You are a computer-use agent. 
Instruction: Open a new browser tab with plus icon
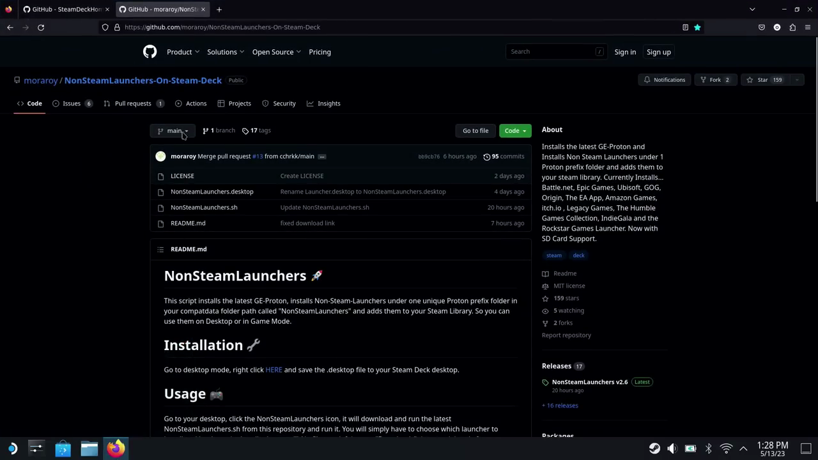tap(219, 10)
